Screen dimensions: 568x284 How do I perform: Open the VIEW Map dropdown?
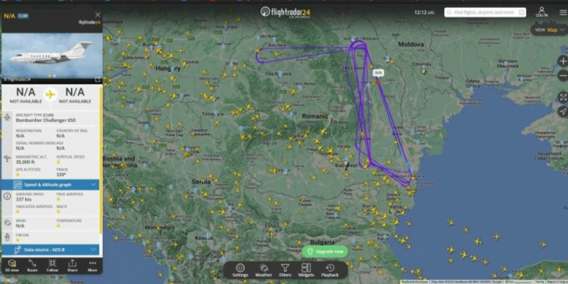point(549,30)
